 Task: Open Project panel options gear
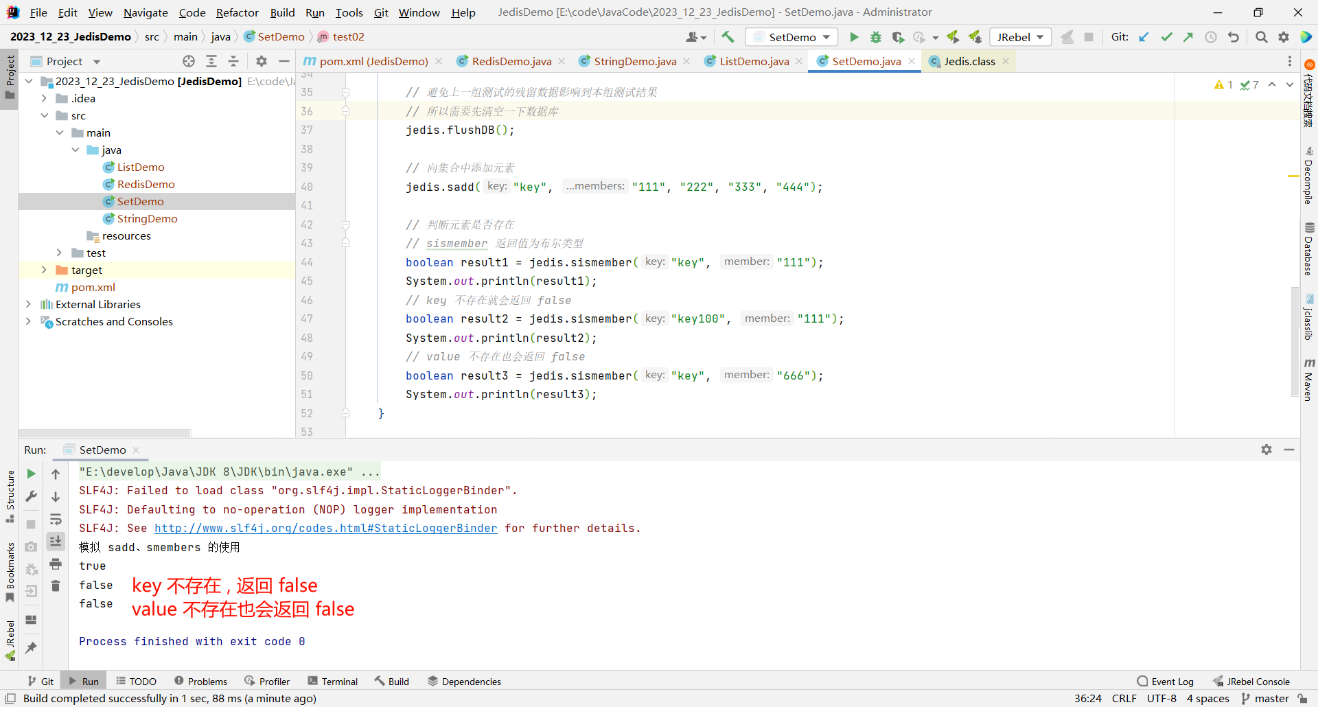tap(262, 61)
